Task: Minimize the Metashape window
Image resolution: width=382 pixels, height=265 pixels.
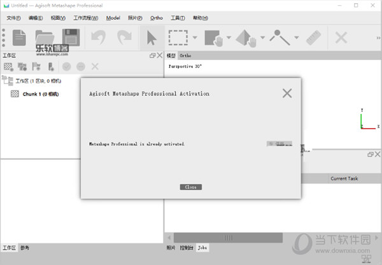Action: click(x=339, y=5)
